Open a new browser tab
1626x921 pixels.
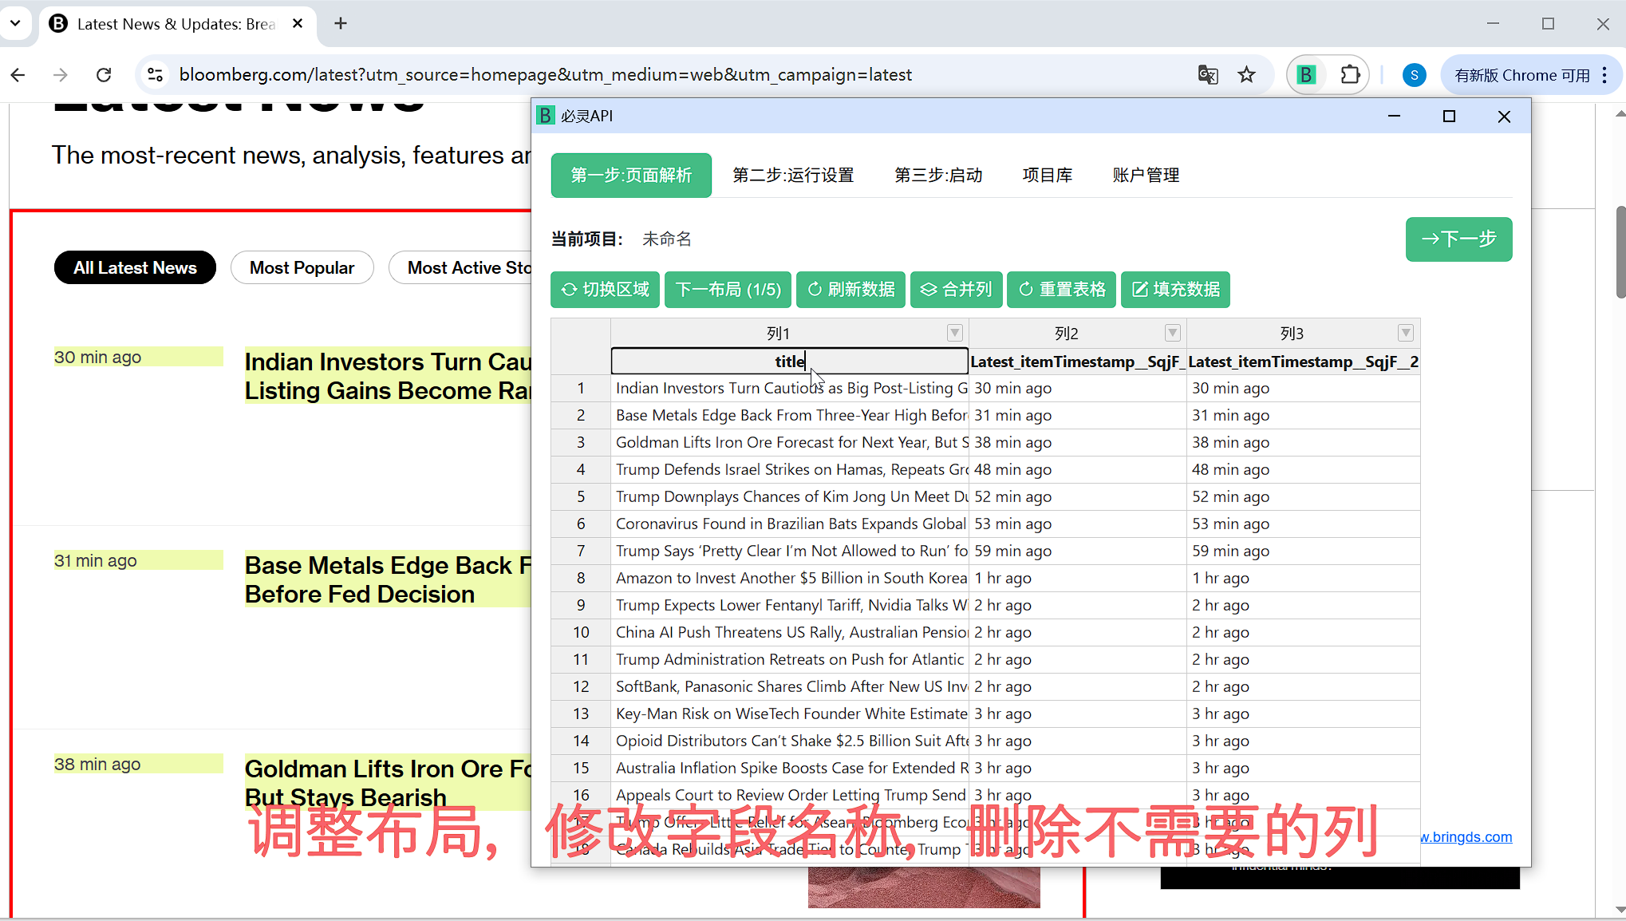point(341,24)
